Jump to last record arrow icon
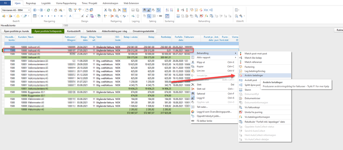 [62, 16]
